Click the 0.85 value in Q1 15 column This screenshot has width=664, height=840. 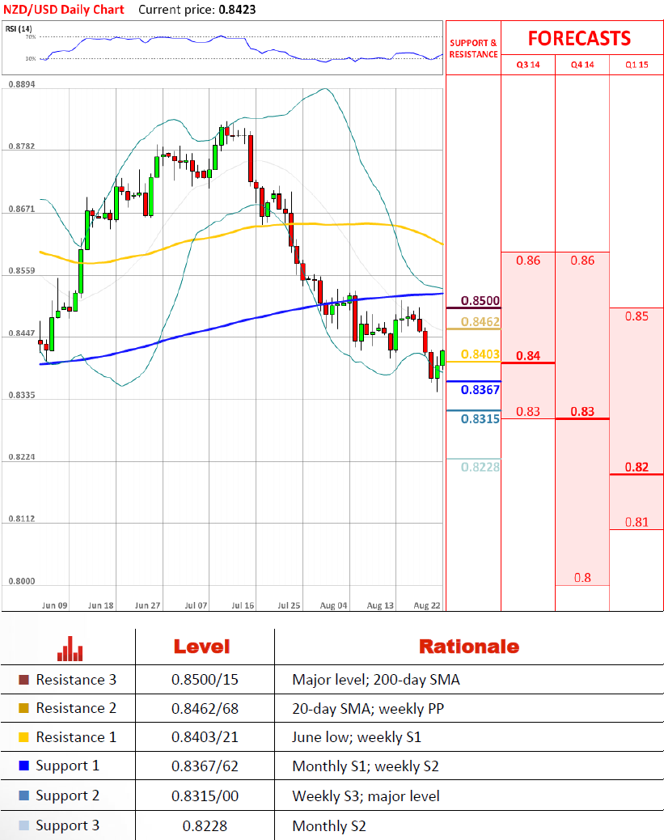pyautogui.click(x=637, y=316)
